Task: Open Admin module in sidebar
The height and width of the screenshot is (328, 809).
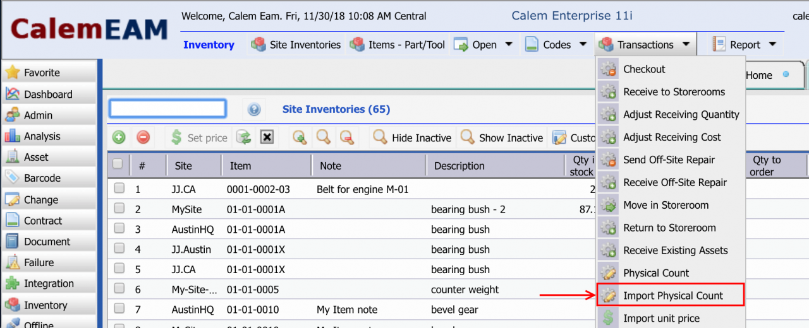Action: pyautogui.click(x=49, y=115)
